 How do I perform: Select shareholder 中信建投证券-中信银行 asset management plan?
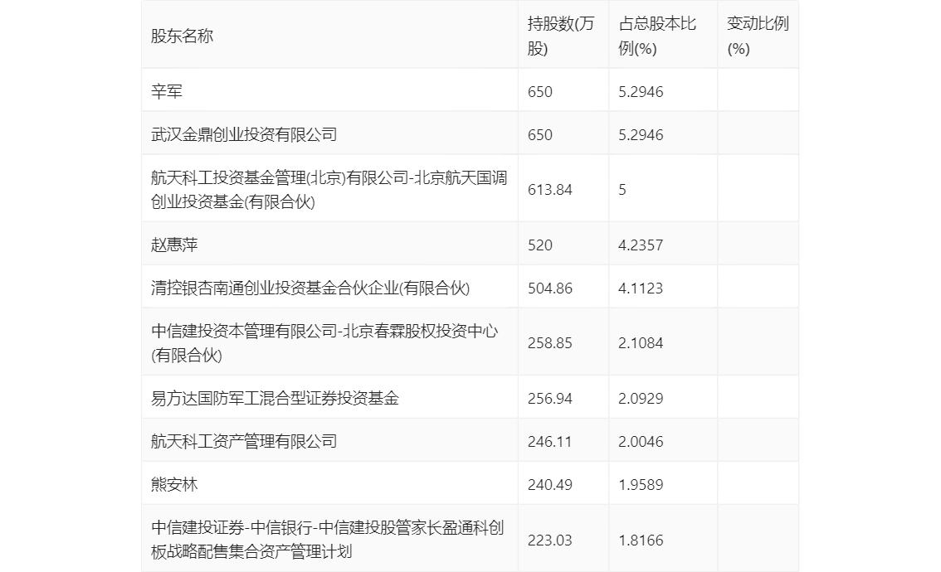(x=328, y=540)
